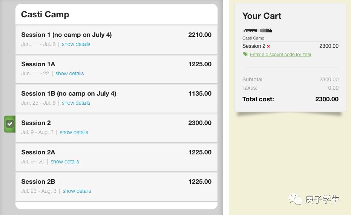The width and height of the screenshot is (351, 215).
Task: Click the WeChat watermark logo
Action: [295, 199]
